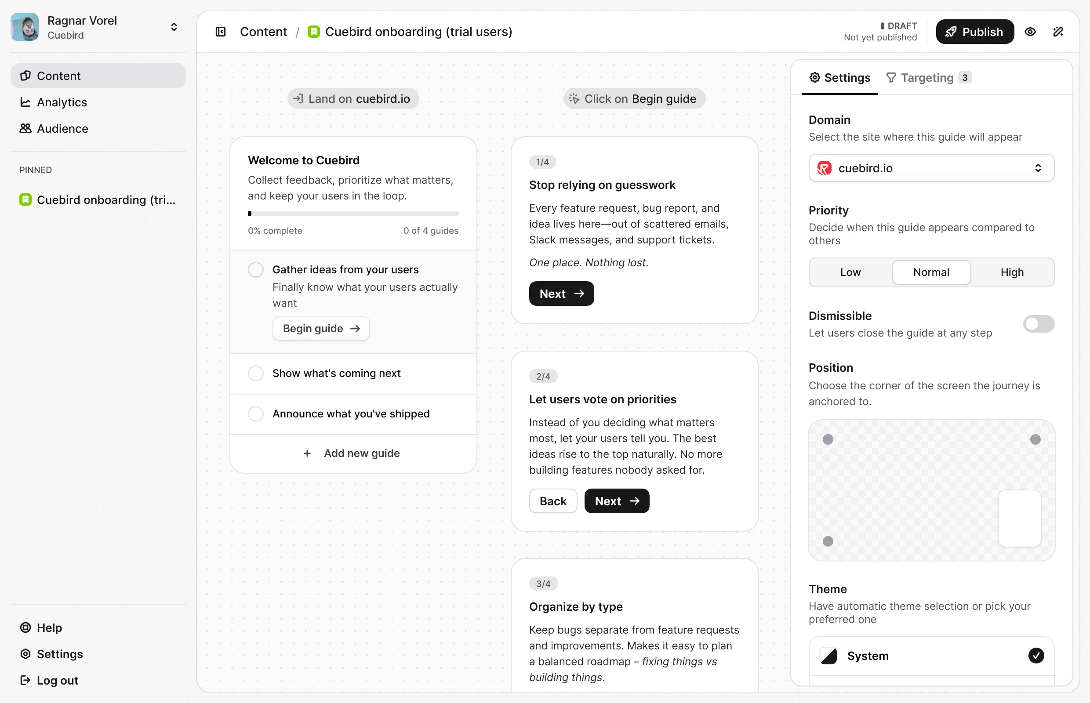The height and width of the screenshot is (703, 1090).
Task: Click the eye preview icon
Action: click(x=1030, y=32)
